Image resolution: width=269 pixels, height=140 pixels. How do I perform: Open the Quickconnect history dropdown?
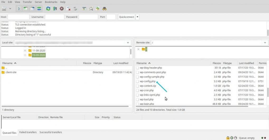(138, 17)
